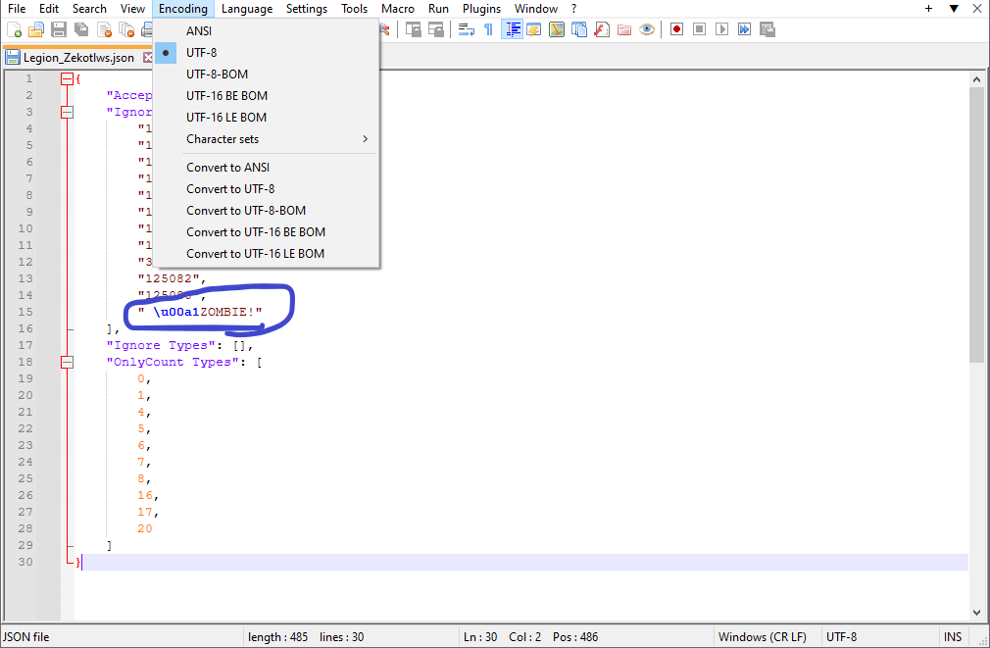The height and width of the screenshot is (648, 990).
Task: Click Convert to UTF-16 LE BOM
Action: click(255, 254)
